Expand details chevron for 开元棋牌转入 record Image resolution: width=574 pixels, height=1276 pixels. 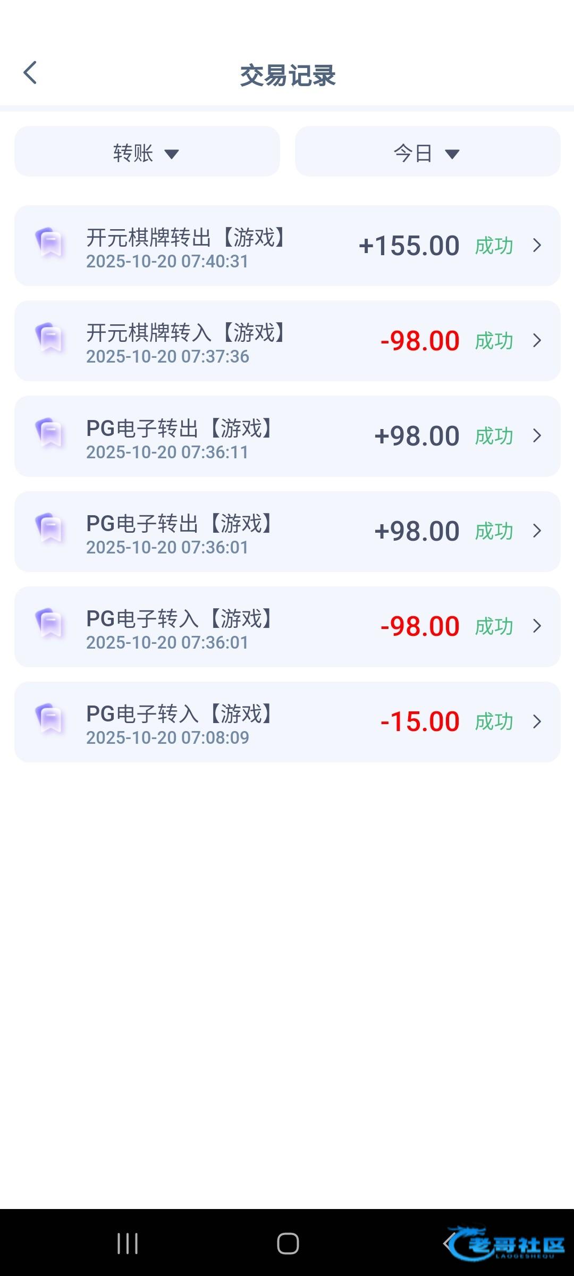(x=537, y=341)
